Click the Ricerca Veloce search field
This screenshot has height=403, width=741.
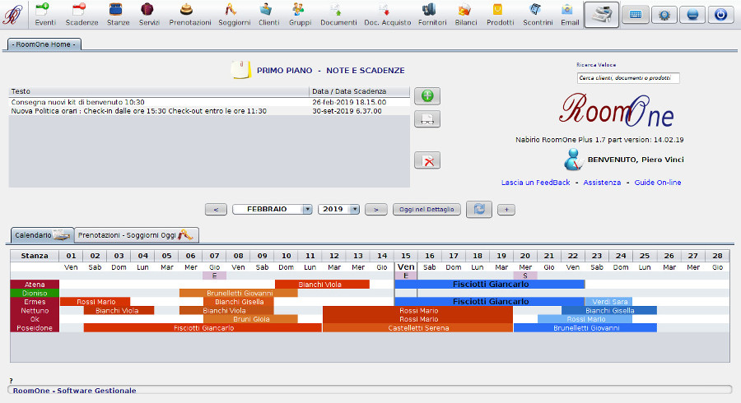[x=628, y=78]
